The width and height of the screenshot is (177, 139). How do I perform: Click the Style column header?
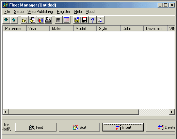tap(109, 29)
